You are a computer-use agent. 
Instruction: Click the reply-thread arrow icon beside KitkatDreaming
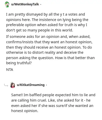[6, 85]
